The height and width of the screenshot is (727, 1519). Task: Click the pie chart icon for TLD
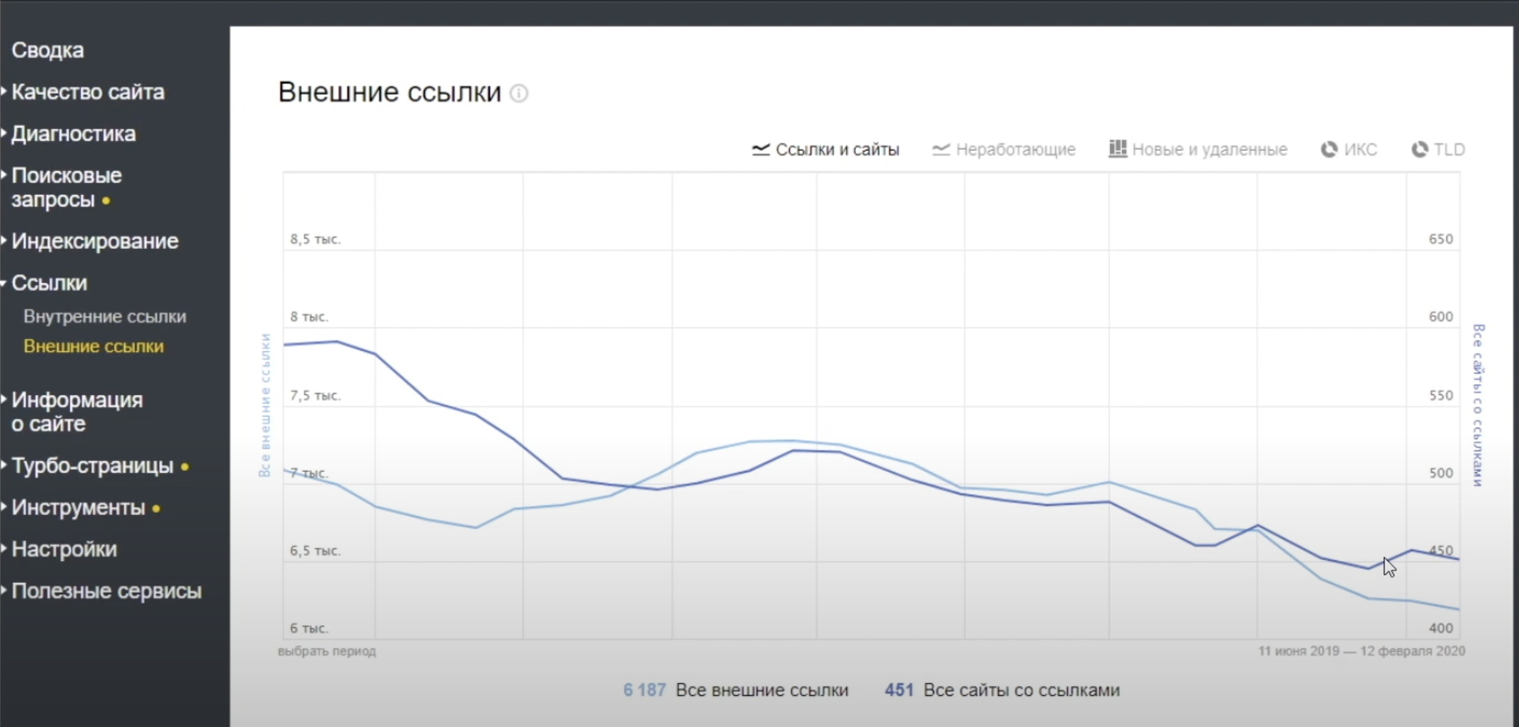coord(1419,150)
